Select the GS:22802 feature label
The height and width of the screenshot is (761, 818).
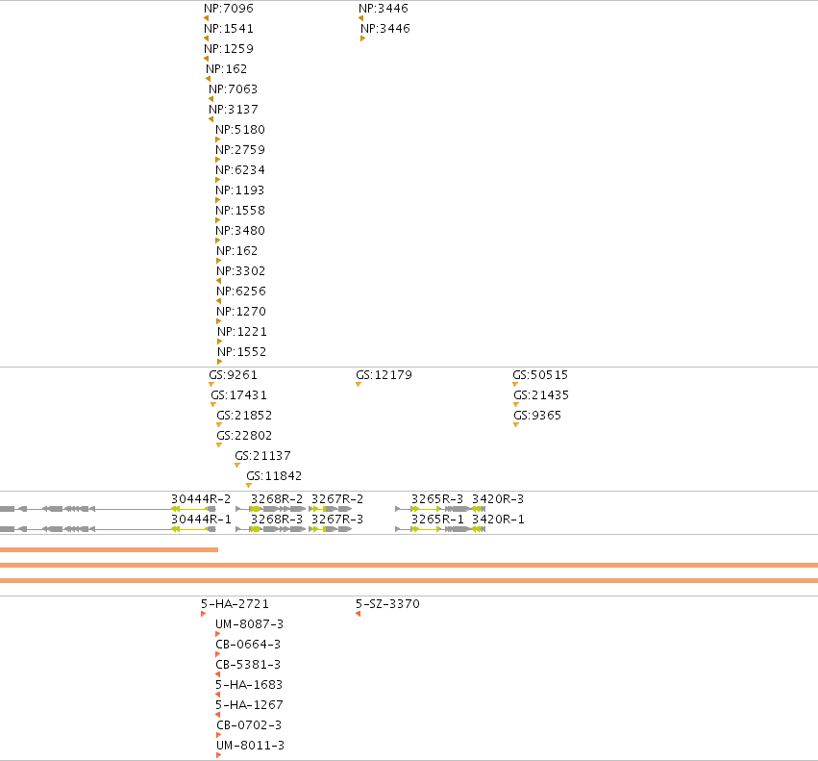tap(244, 436)
